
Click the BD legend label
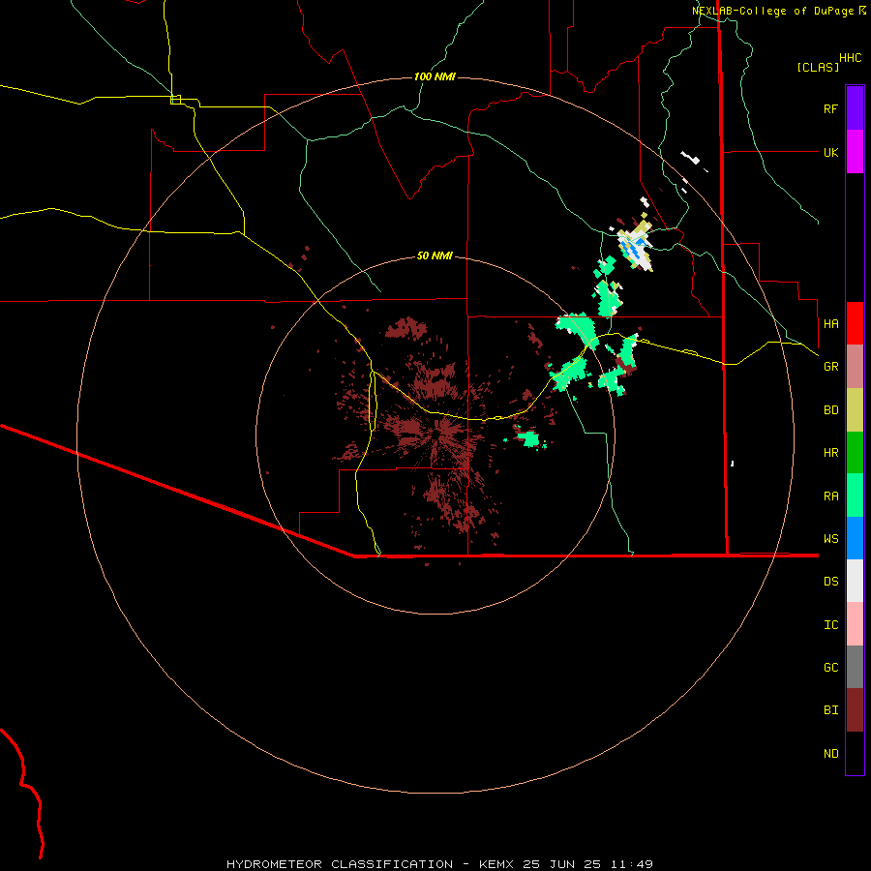[x=830, y=410]
